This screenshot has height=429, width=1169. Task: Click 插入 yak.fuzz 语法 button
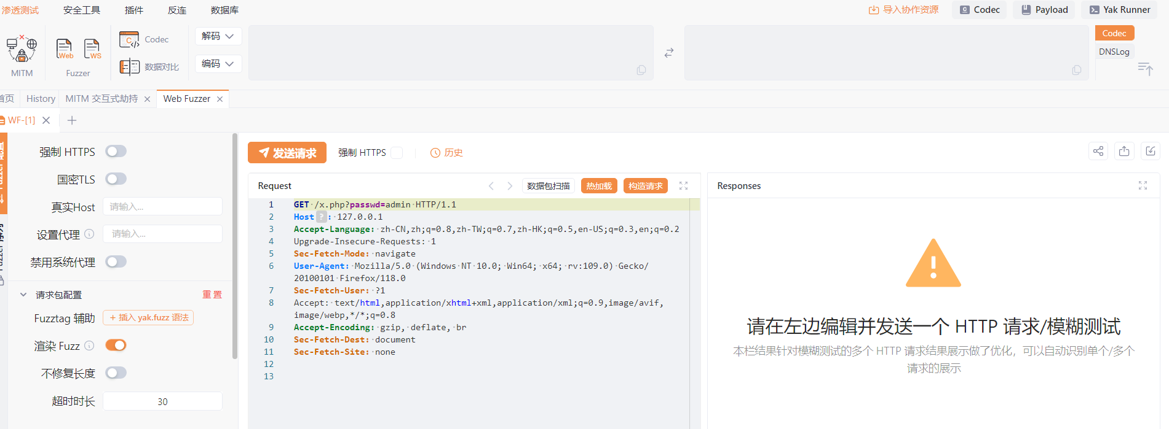(148, 317)
